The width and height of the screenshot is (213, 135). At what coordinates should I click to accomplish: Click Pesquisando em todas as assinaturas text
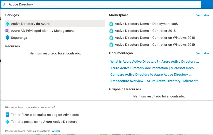click(x=28, y=131)
